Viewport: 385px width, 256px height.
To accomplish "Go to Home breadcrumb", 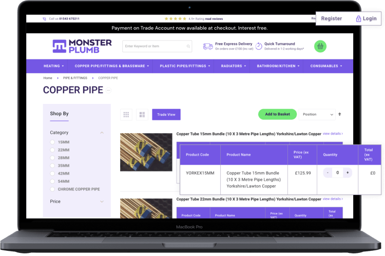I will click(48, 78).
